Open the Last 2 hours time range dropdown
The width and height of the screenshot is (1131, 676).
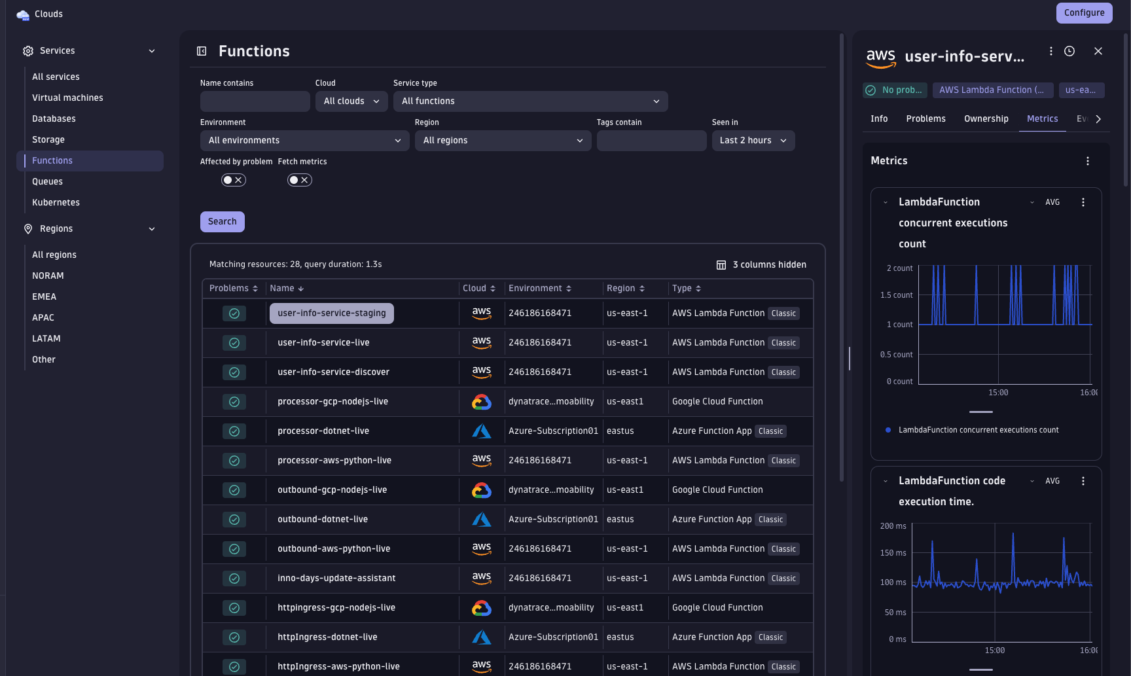pos(753,140)
